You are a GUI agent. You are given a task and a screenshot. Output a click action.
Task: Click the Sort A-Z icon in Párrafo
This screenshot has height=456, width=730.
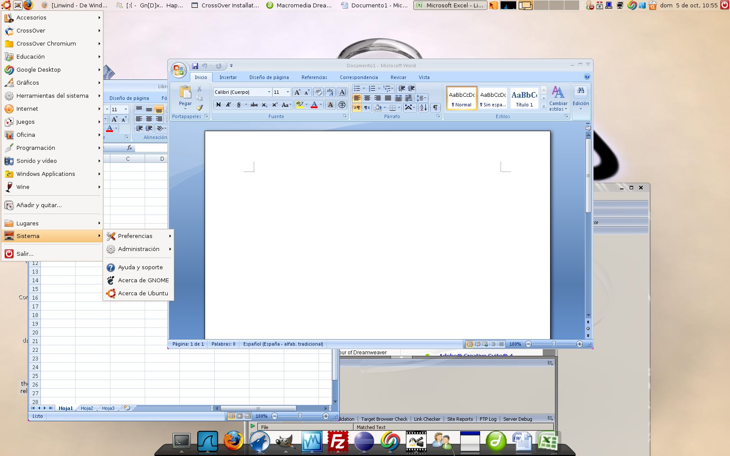[x=424, y=107]
